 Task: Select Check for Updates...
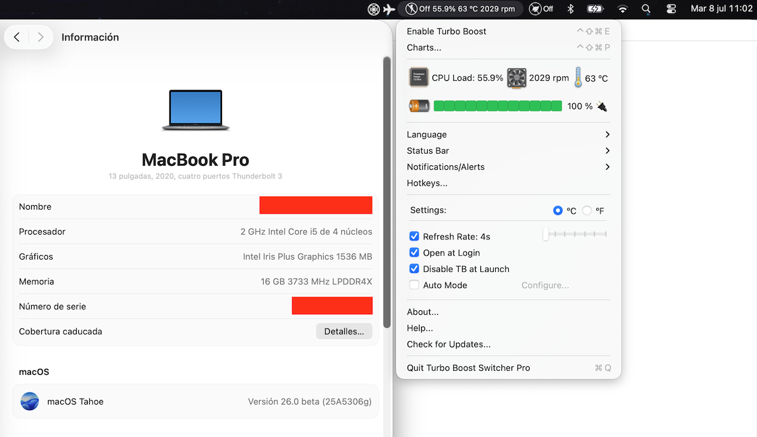pyautogui.click(x=508, y=344)
